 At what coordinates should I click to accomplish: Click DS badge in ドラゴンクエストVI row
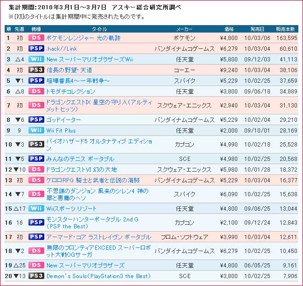click(36, 169)
